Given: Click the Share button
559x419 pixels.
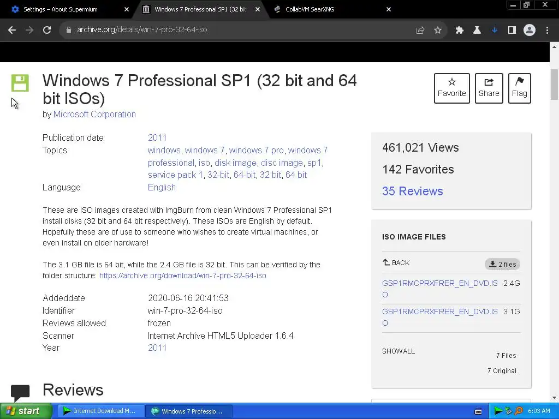Looking at the screenshot, I should [489, 88].
